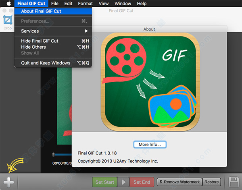The height and width of the screenshot is (190, 242).
Task: Select Hide Final GIF Cut
Action: pos(53,41)
